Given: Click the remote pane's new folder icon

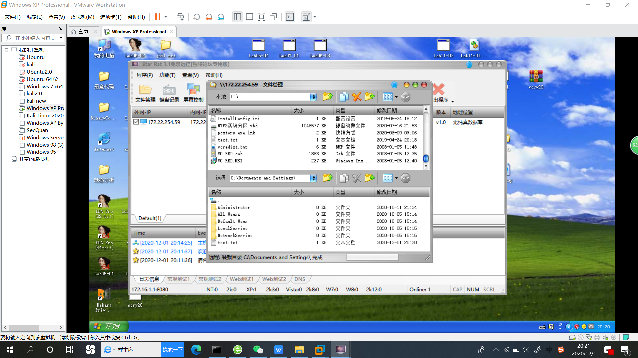Looking at the screenshot, I should click(370, 178).
